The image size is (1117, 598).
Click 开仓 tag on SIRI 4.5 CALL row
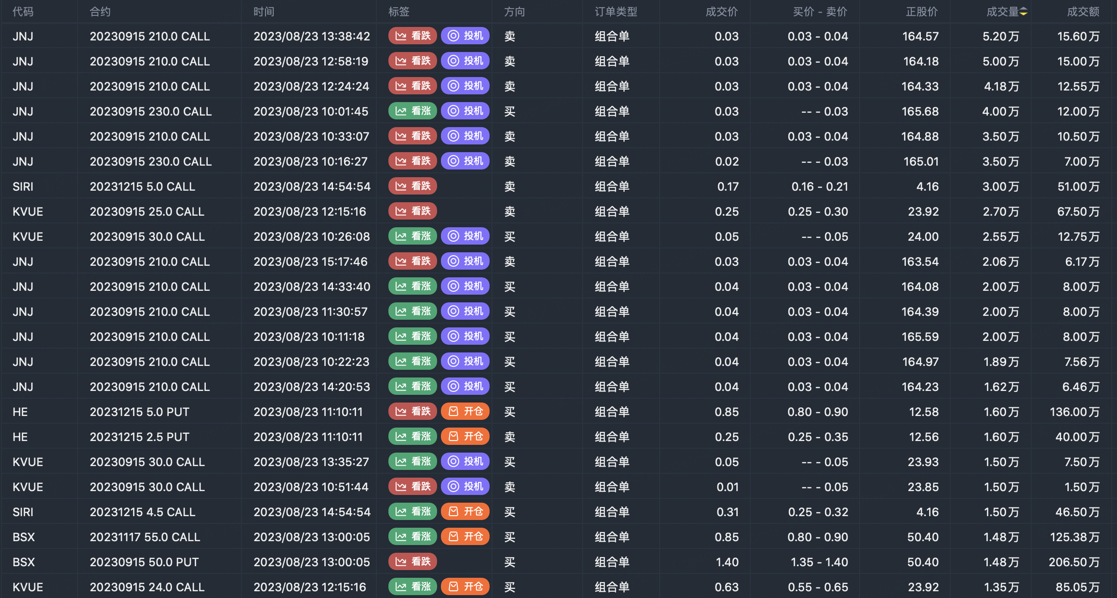(x=465, y=511)
